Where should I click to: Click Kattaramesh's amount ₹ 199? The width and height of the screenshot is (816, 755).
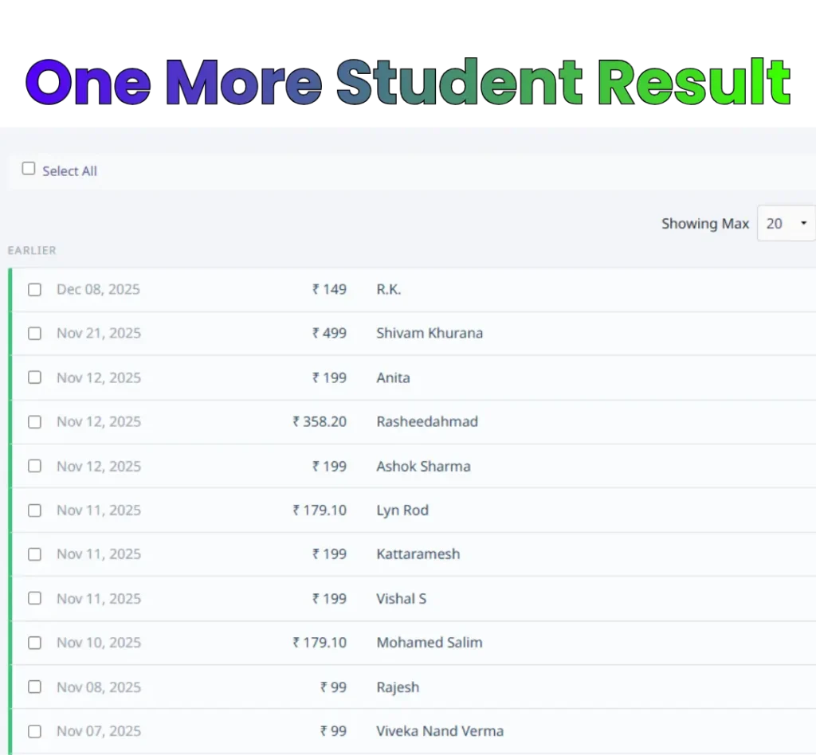(329, 554)
